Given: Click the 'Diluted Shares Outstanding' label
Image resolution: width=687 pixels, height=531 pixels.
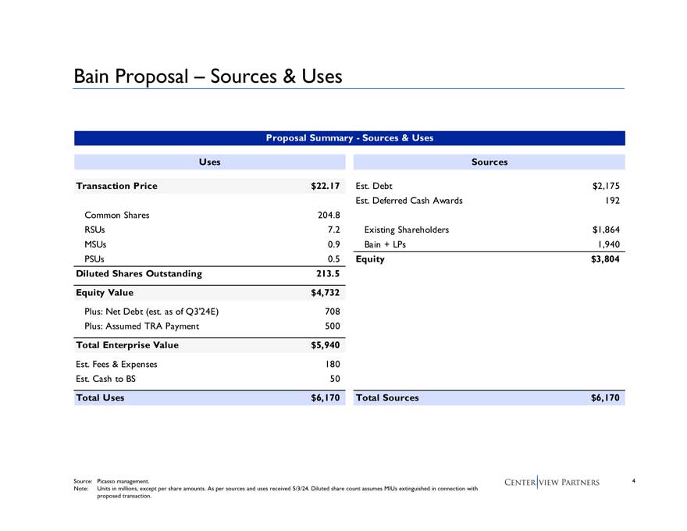Looking at the screenshot, I should point(138,273).
